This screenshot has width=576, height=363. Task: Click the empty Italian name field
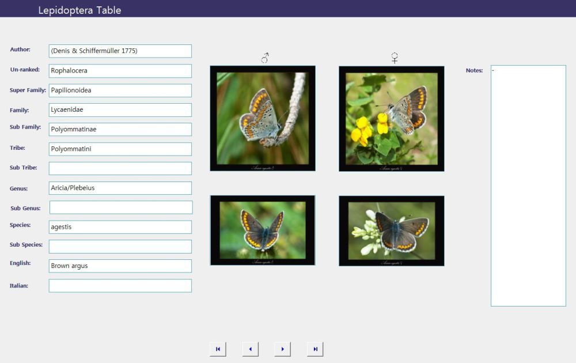coord(120,286)
